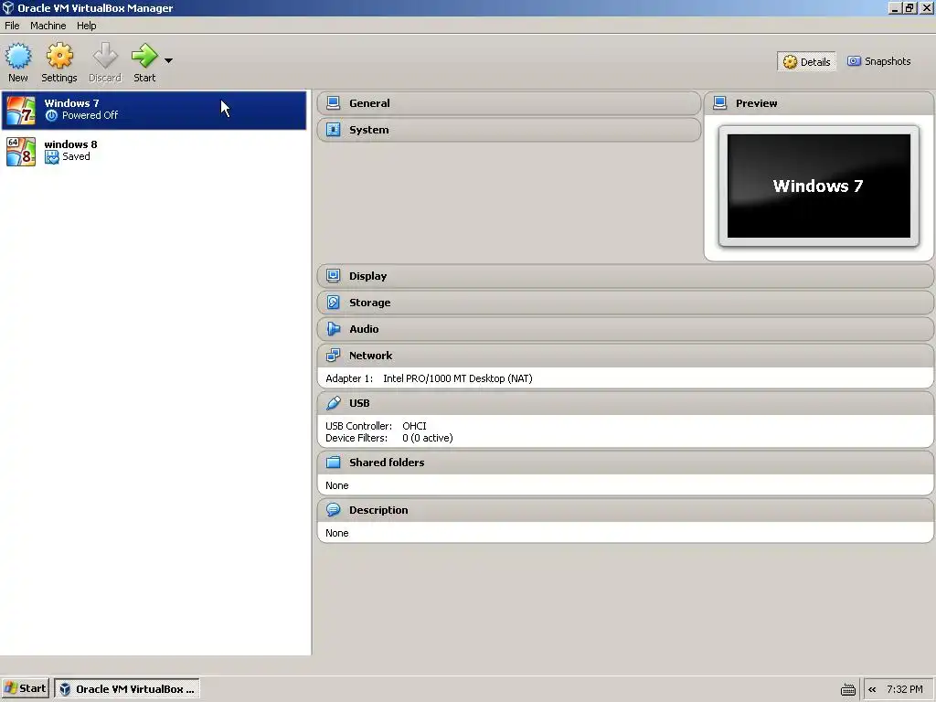Open the Windows Start menu
The height and width of the screenshot is (702, 936).
tap(25, 689)
